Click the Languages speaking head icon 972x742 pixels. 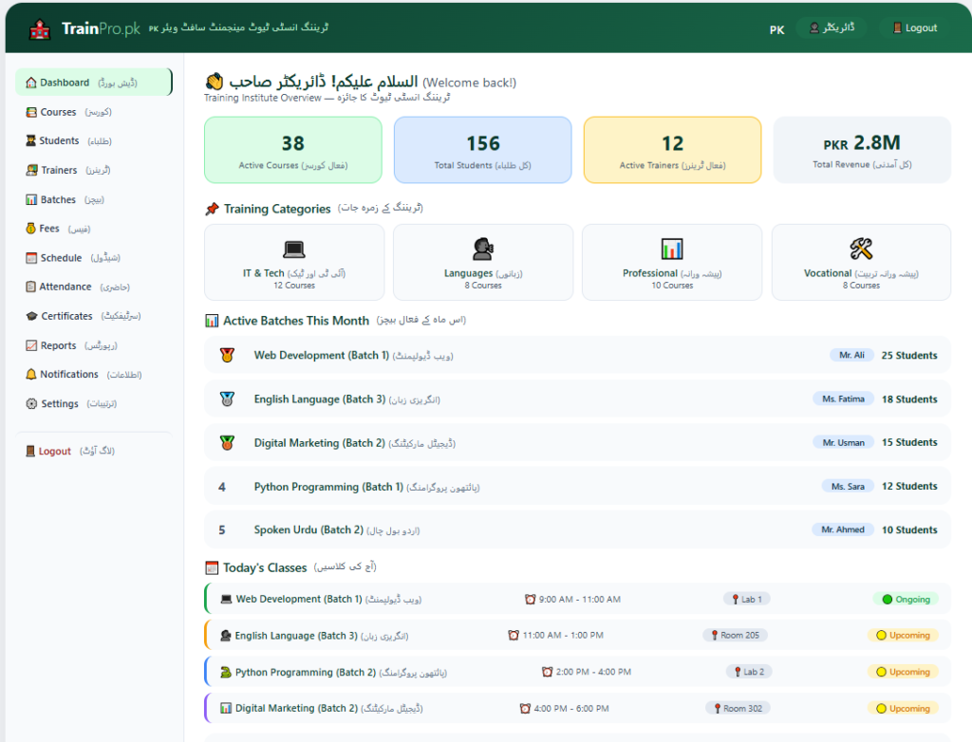(x=483, y=249)
